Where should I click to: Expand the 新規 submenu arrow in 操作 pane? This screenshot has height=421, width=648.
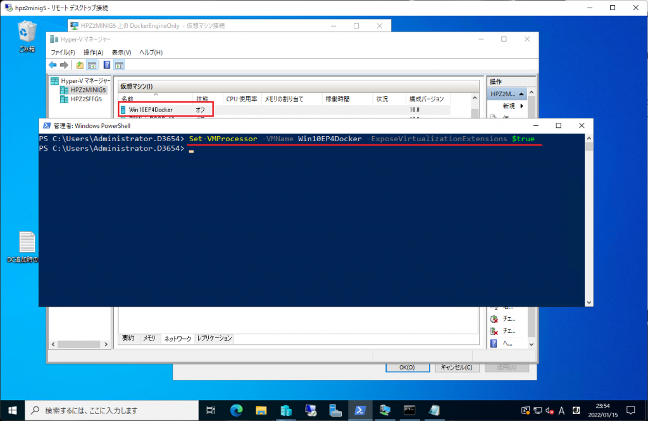click(522, 106)
